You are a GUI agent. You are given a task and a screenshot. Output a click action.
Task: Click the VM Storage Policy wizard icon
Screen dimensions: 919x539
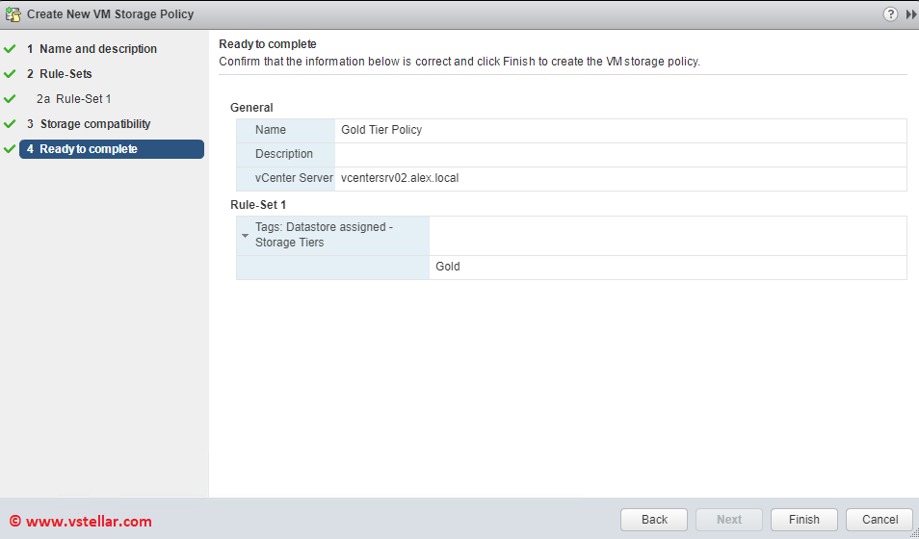tap(13, 14)
